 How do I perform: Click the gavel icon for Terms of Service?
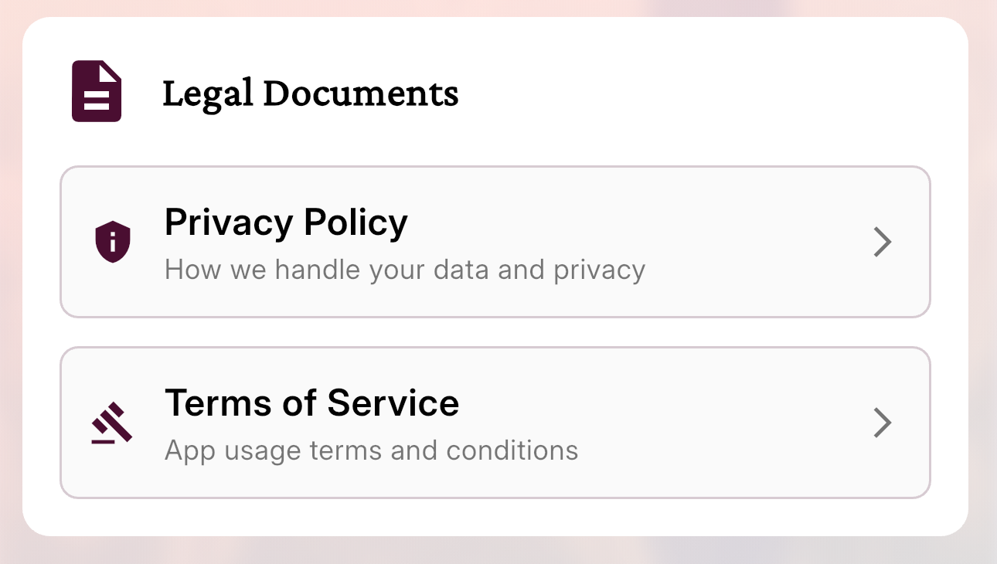[112, 423]
